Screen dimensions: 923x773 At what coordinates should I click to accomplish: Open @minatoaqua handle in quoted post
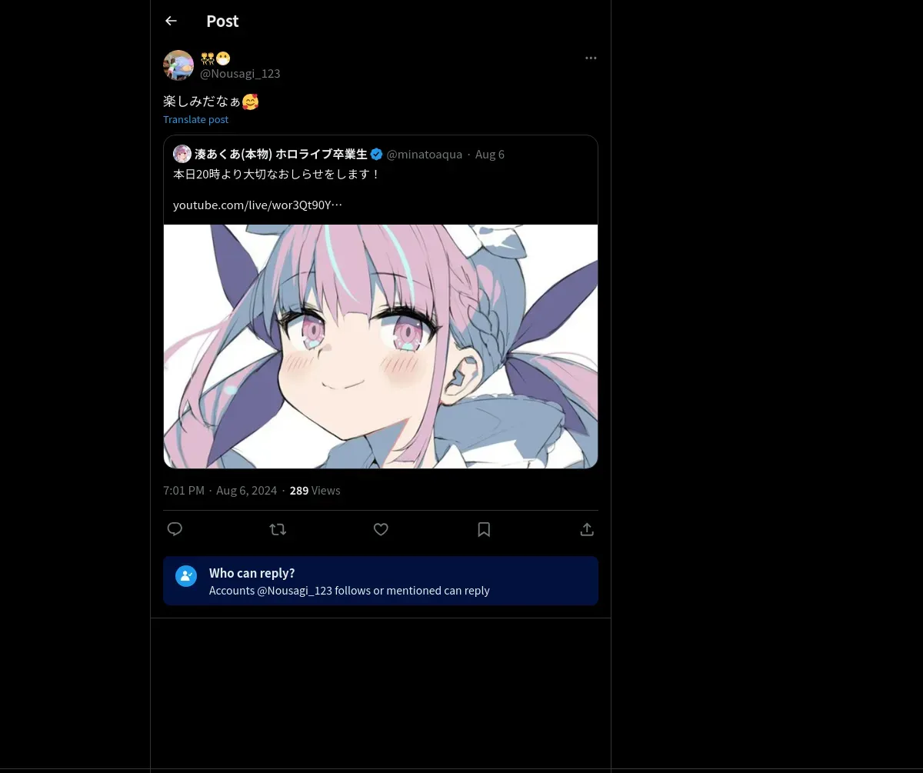point(424,154)
